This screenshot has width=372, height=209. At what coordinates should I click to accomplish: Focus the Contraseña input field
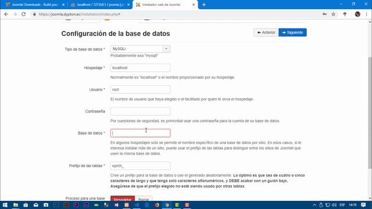[140, 111]
